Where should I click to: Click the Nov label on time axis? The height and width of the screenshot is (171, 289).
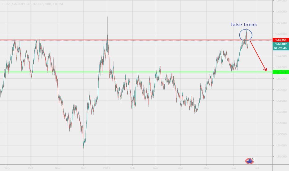click(58, 168)
